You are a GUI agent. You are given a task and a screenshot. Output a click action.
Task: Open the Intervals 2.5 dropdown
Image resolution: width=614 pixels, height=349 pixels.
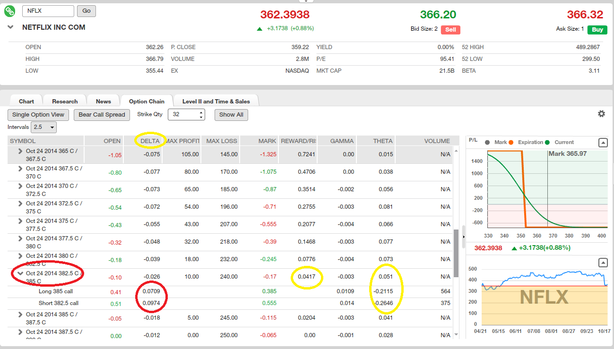coord(43,127)
